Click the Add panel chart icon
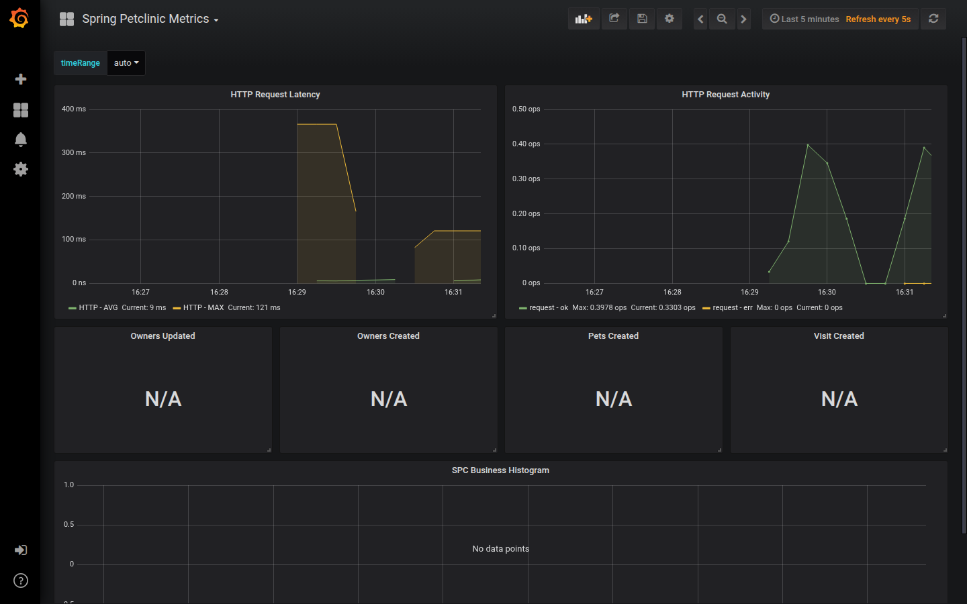Screen dimensions: 967x604 pos(584,19)
